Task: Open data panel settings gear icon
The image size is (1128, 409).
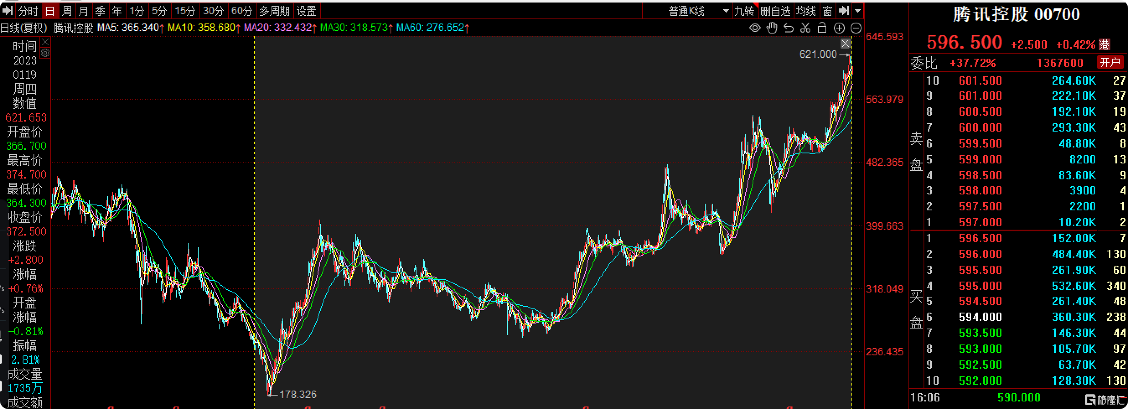Action: (45, 53)
